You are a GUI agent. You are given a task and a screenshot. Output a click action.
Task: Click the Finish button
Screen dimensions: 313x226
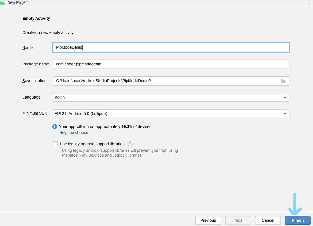297,220
